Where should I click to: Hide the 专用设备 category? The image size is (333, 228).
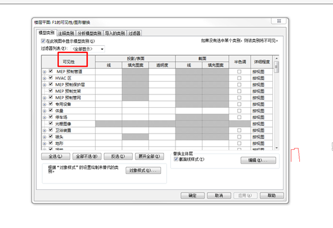pos(50,103)
